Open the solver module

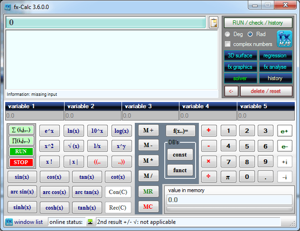click(x=240, y=78)
